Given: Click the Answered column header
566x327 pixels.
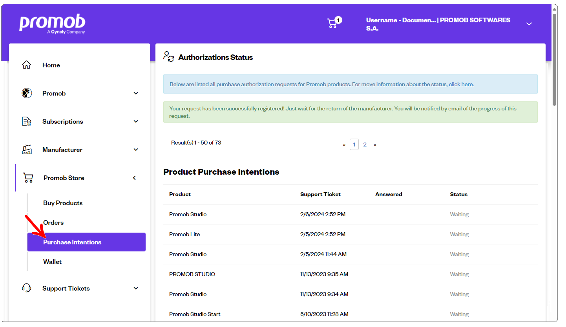Looking at the screenshot, I should tap(389, 194).
